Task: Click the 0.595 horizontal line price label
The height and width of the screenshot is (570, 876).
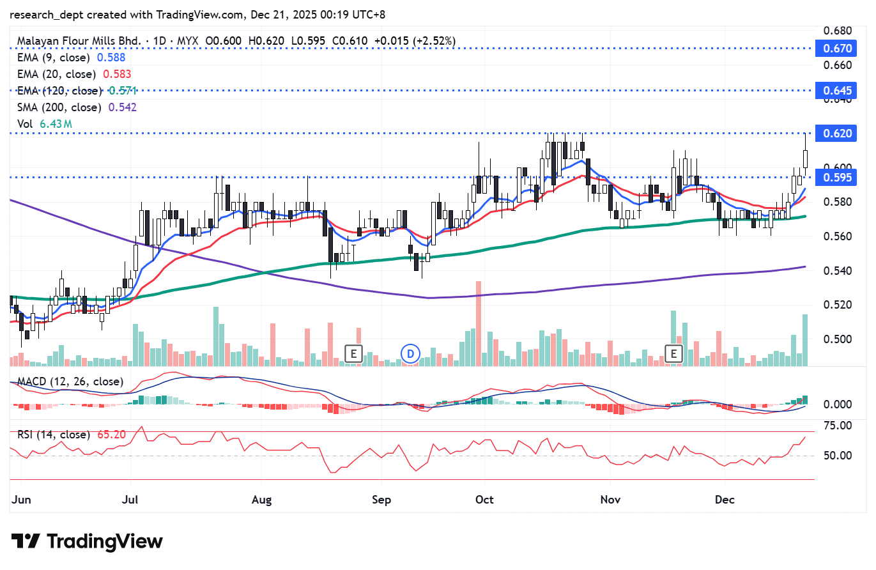Action: coord(837,177)
